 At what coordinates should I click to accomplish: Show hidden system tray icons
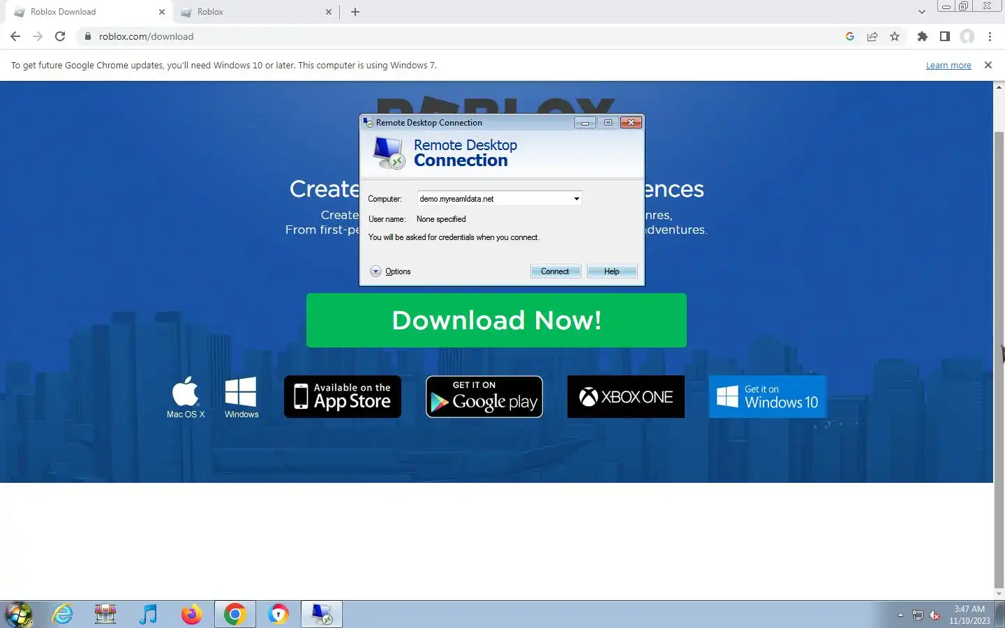(900, 615)
